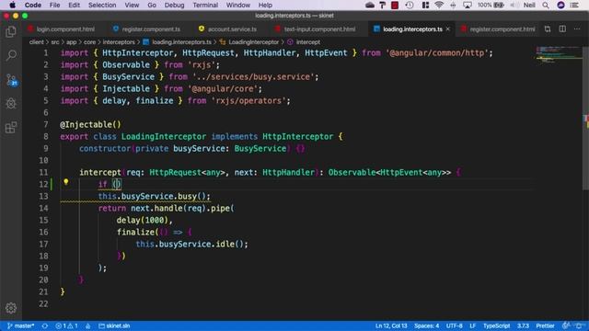
Task: Open the Extensions view in activity bar
Action: point(11,127)
